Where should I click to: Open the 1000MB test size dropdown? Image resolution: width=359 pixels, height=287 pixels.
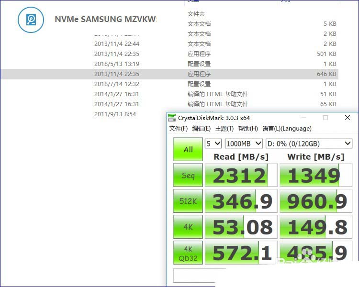click(244, 143)
